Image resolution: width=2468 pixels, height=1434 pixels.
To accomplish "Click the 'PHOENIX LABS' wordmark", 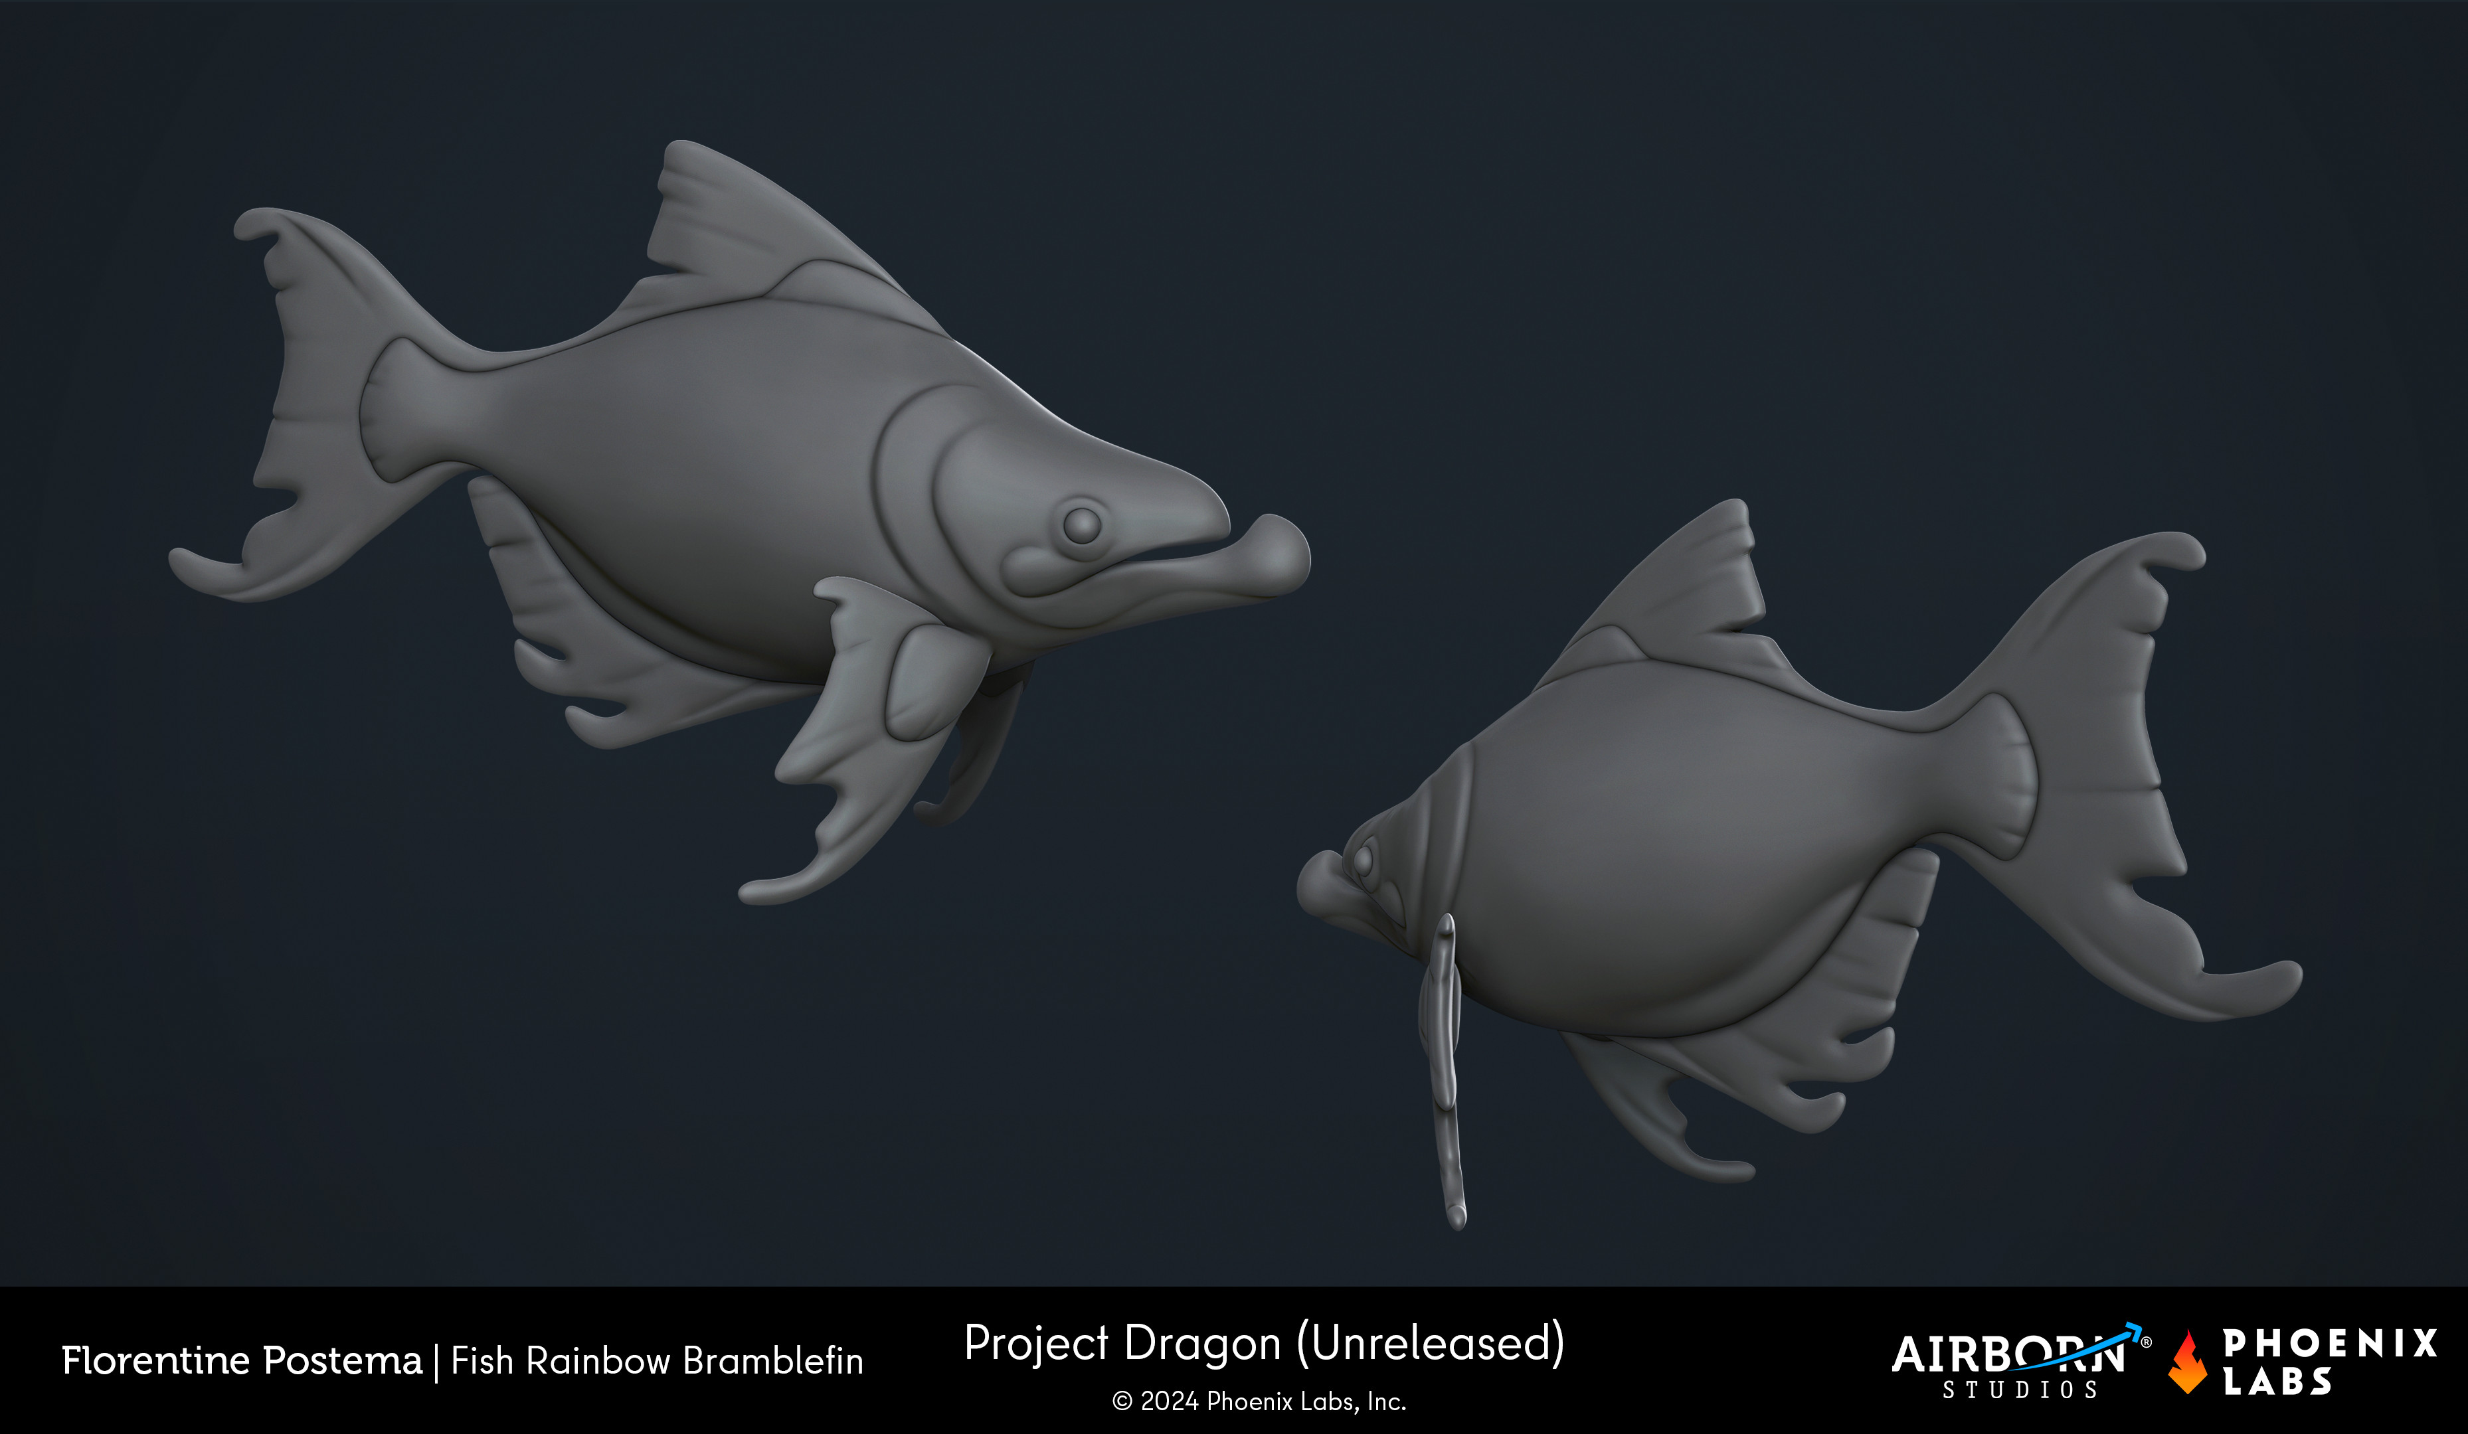I will click(x=2330, y=1362).
